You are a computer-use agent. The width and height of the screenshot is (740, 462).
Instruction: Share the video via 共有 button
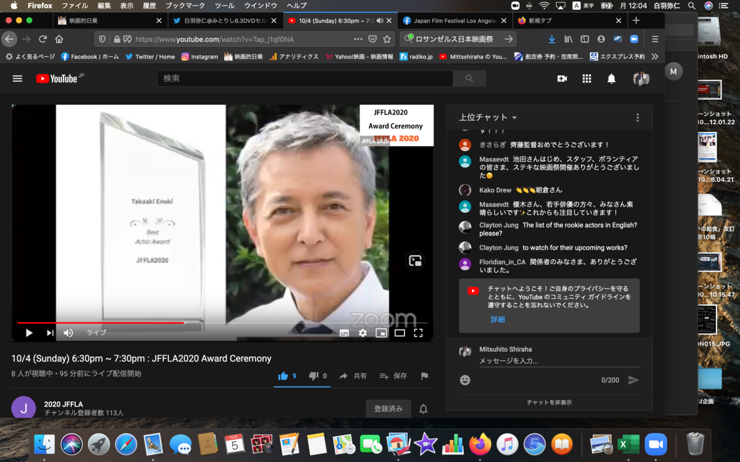click(353, 376)
